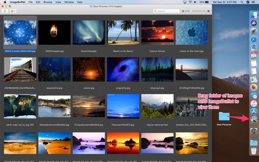Open the View menu
The image size is (259, 162).
click(58, 2)
